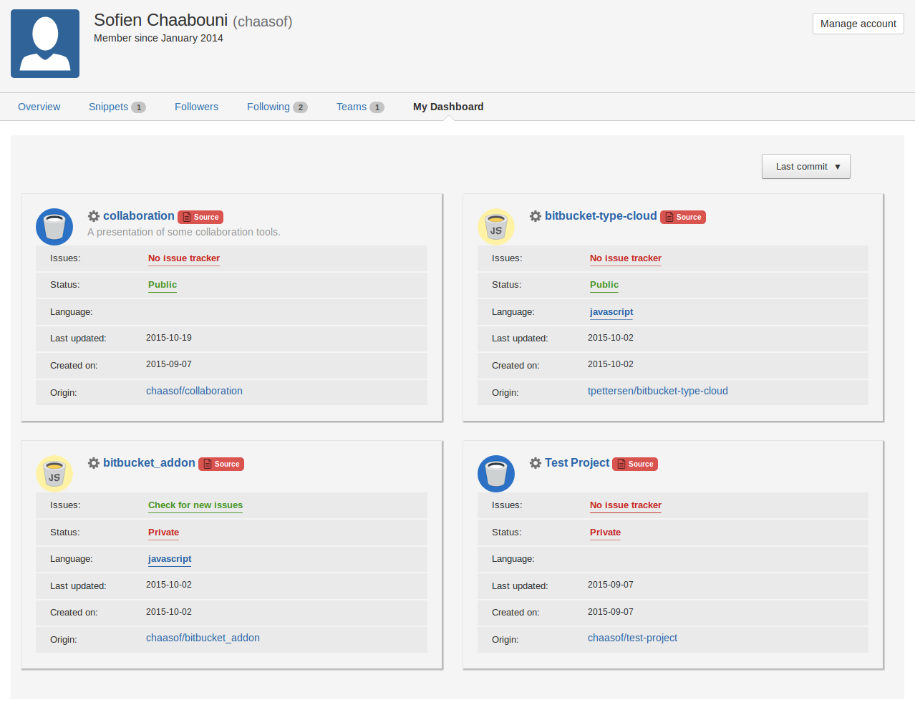Click Created on date 2015-09-07 in collaboration card
The height and width of the screenshot is (715, 915).
[169, 364]
